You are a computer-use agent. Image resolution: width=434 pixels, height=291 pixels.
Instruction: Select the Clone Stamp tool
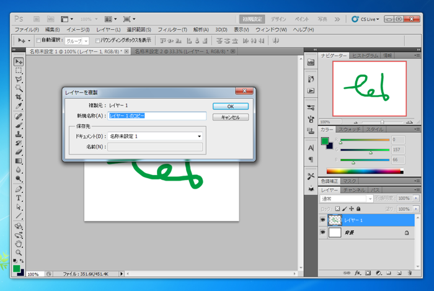point(19,134)
